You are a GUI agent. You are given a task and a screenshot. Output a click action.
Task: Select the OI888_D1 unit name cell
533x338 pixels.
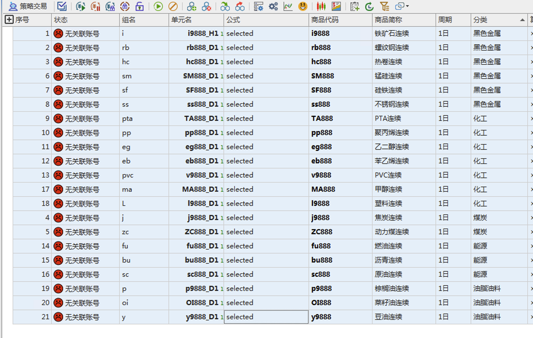[196, 303]
